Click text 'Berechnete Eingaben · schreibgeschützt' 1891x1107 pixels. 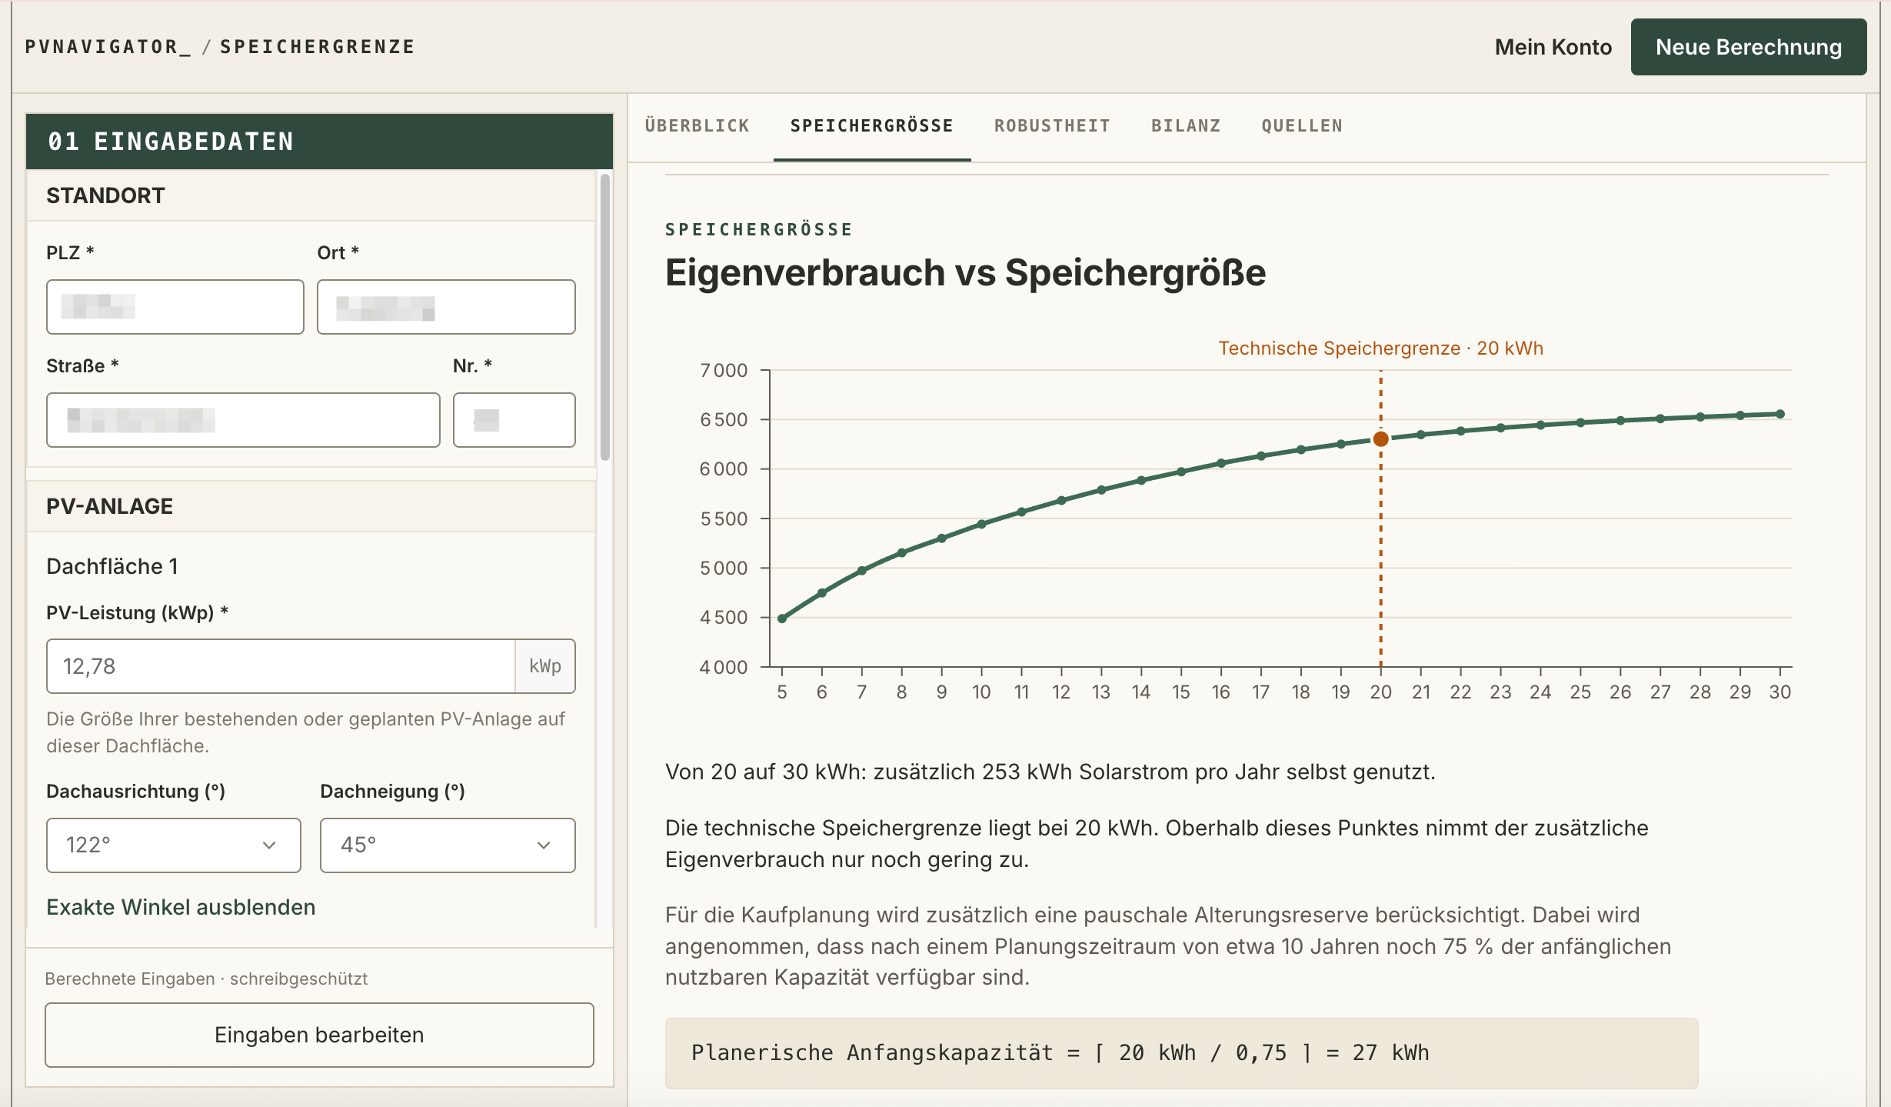[206, 979]
